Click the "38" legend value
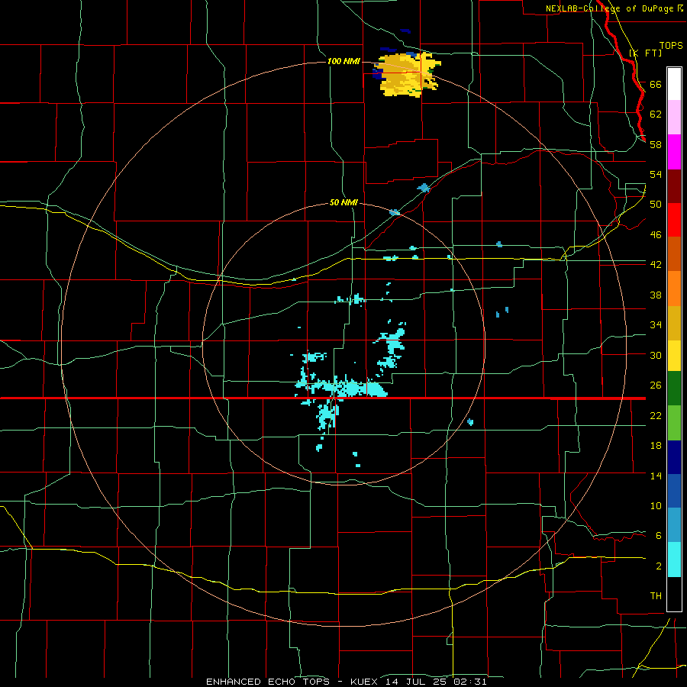This screenshot has width=687, height=687. 656,295
